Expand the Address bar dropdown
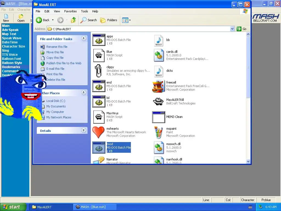The width and height of the screenshot is (281, 211). coord(232,29)
